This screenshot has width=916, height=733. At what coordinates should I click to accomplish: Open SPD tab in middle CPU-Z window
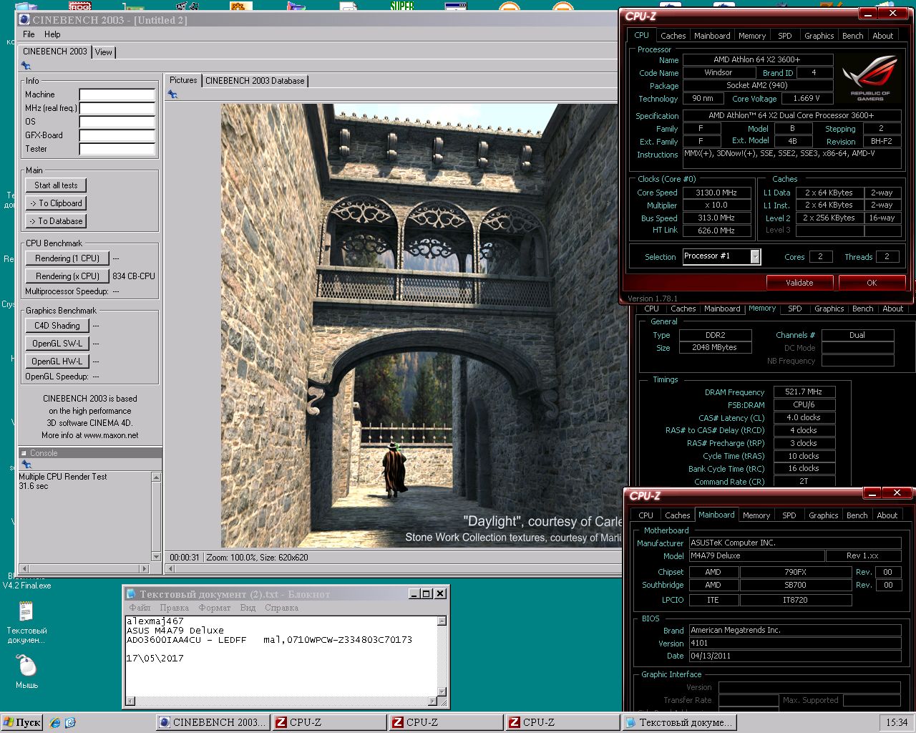pyautogui.click(x=794, y=309)
